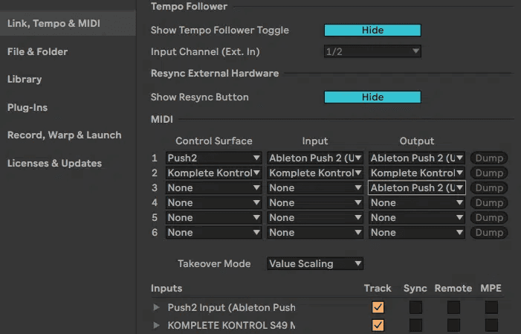The width and height of the screenshot is (521, 334).
Task: Open Control Surface 2 Komplete Kontrol dropdown
Action: tap(213, 173)
